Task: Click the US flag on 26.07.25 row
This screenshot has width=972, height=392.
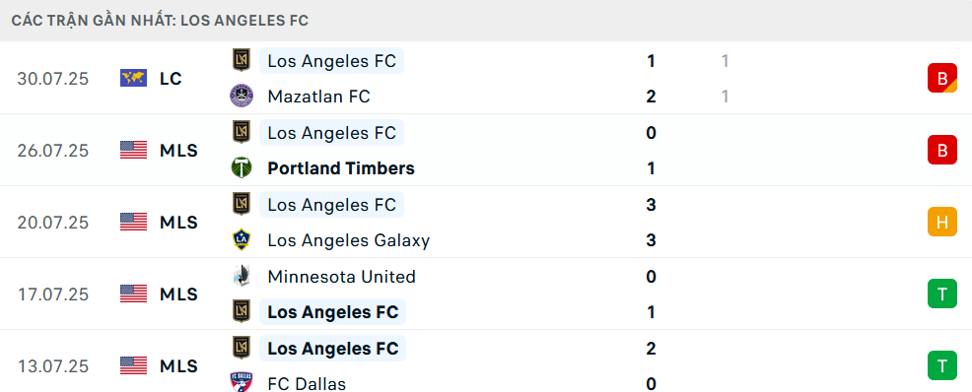Action: coord(133,150)
